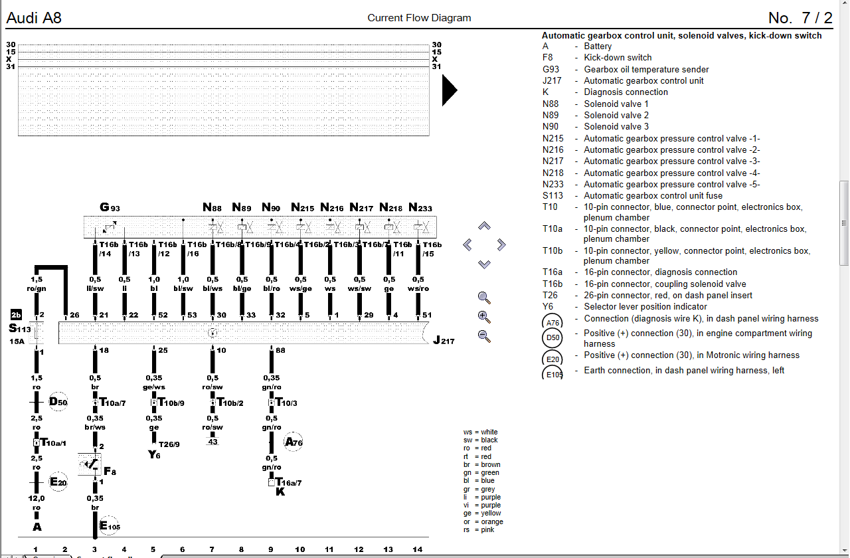Click the E105 earth circle in the diagram
850x558 pixels.
[x=110, y=526]
